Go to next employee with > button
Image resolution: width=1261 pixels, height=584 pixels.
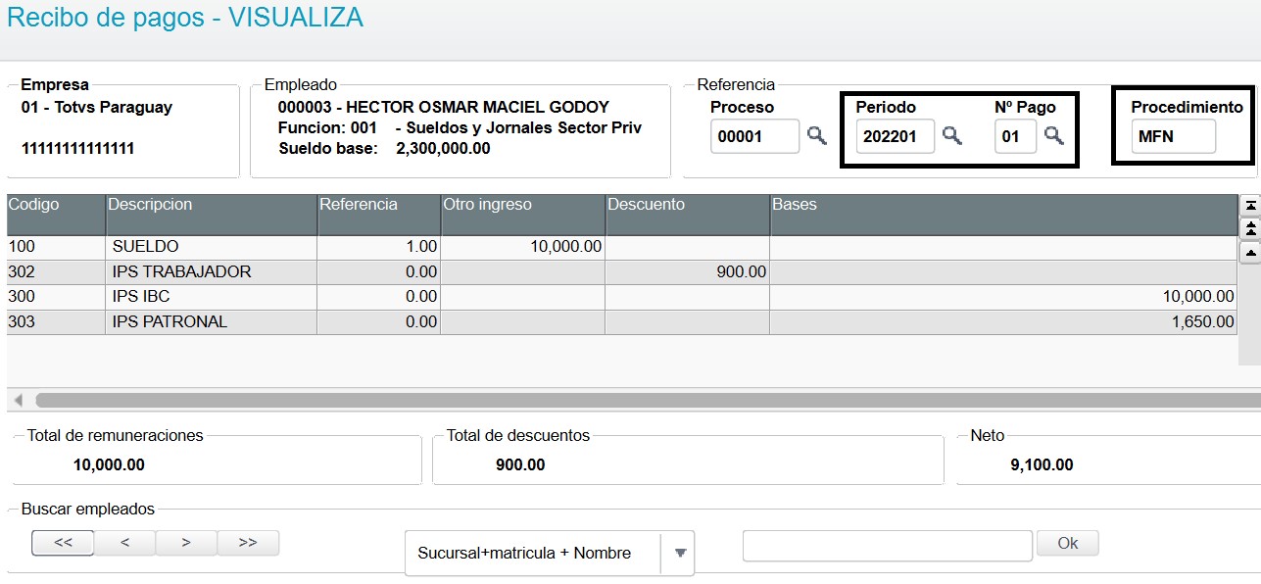(186, 543)
